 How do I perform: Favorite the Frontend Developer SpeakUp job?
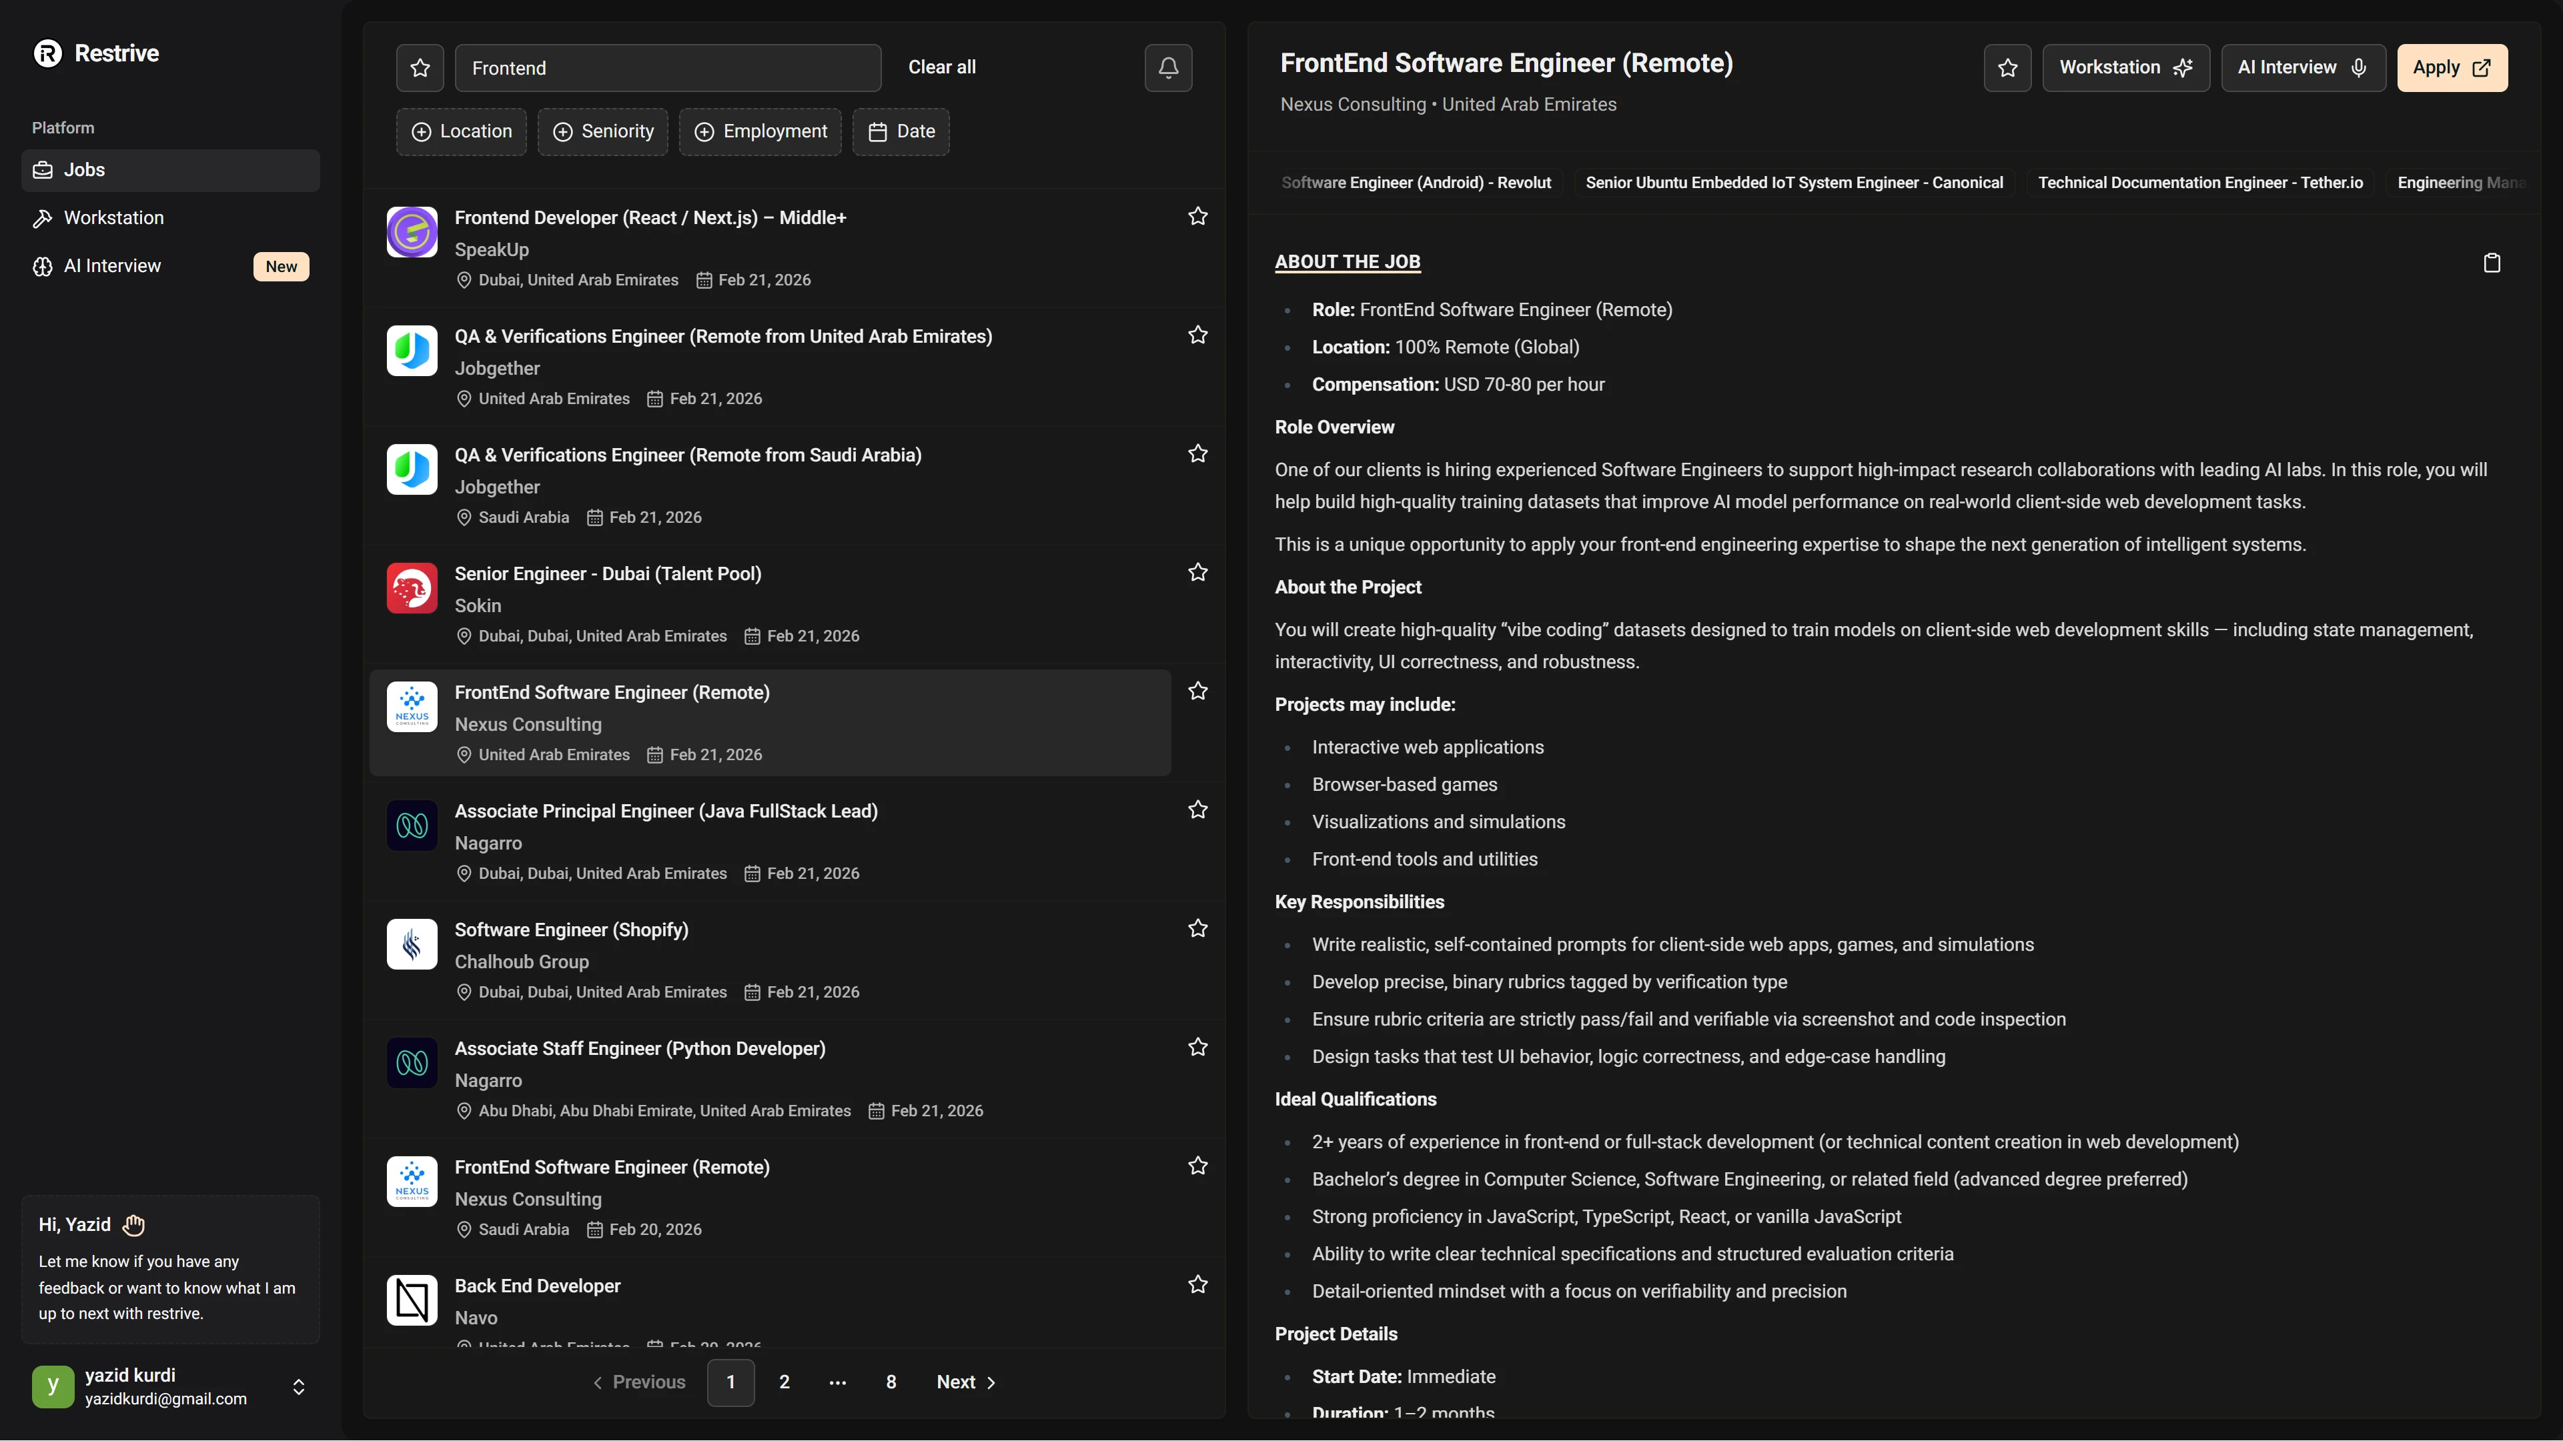coord(1198,217)
